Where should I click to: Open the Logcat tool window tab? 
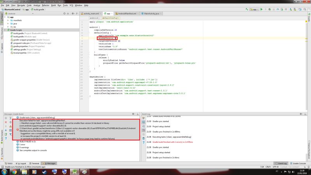pyautogui.click(x=21, y=163)
